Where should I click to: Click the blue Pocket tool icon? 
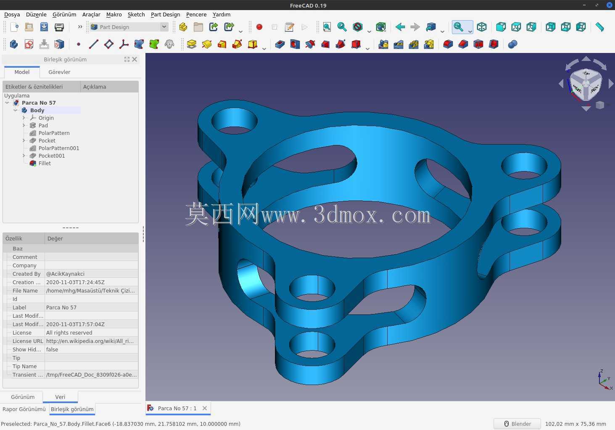(x=280, y=44)
